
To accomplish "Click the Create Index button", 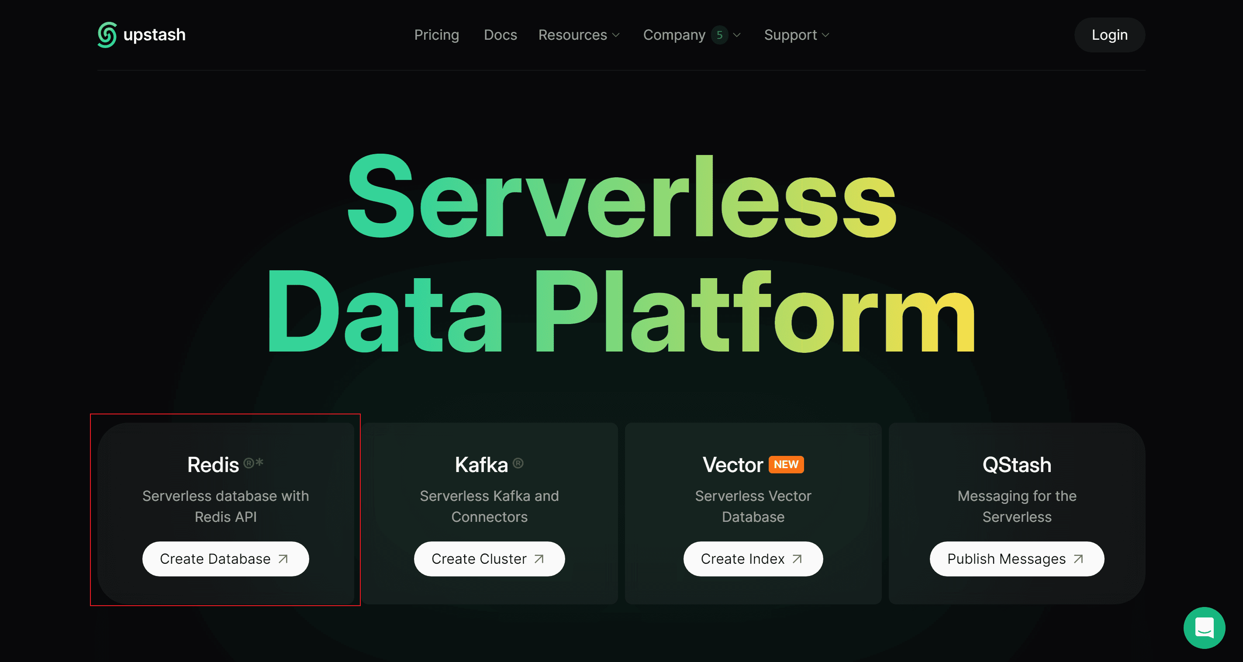I will (753, 559).
